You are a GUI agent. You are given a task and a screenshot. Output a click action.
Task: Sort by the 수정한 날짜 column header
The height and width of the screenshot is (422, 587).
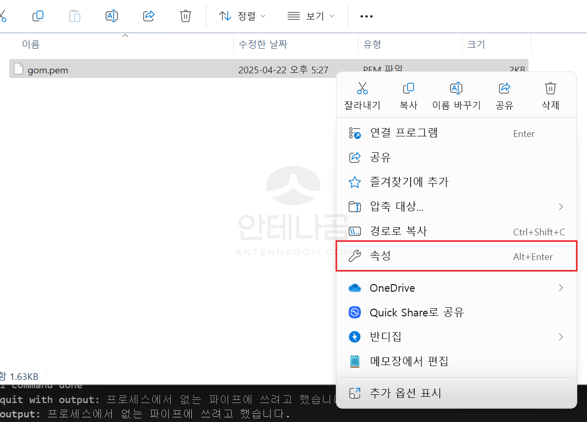263,44
